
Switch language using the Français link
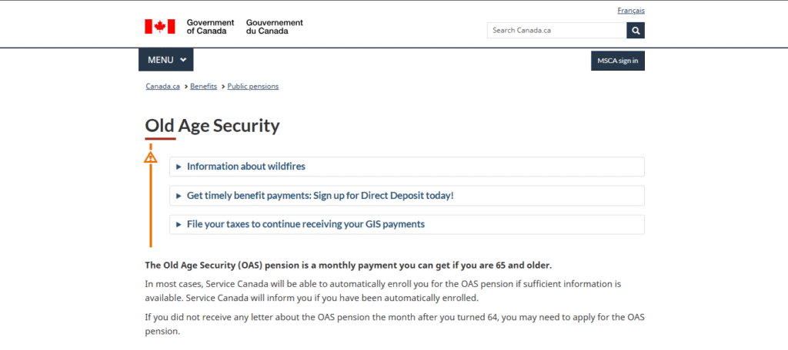(x=631, y=11)
